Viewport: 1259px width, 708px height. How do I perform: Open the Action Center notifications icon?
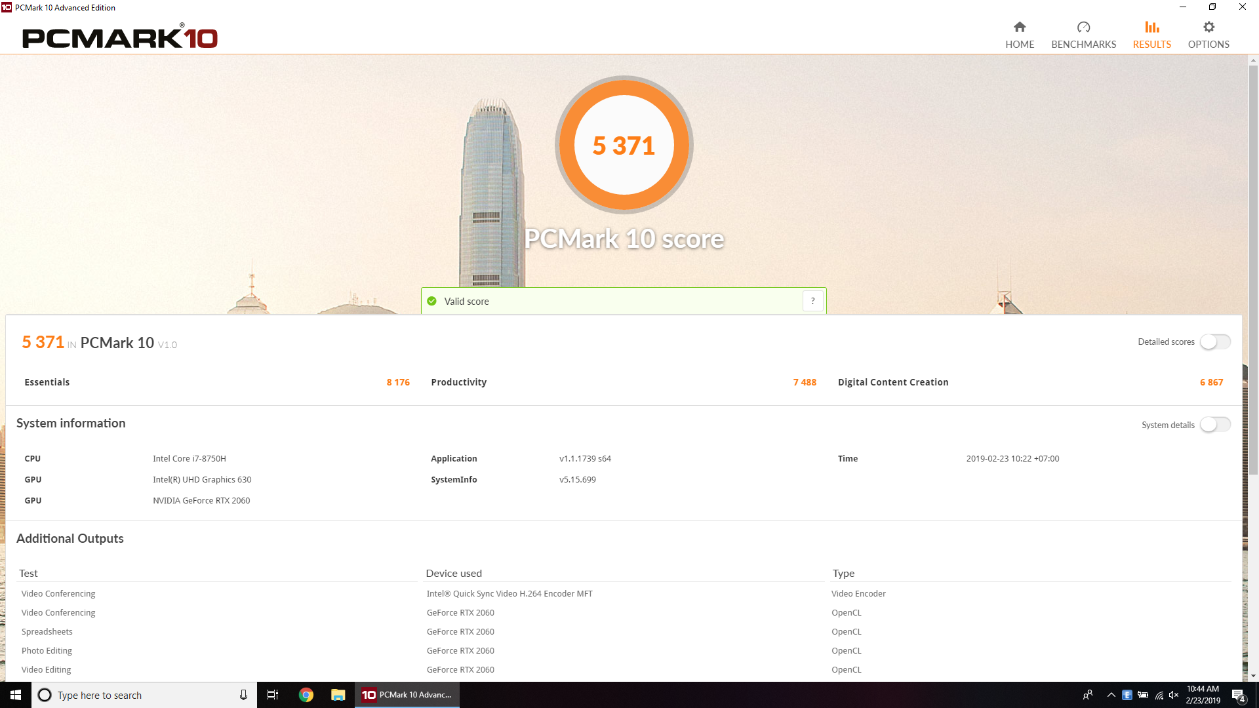click(1238, 695)
